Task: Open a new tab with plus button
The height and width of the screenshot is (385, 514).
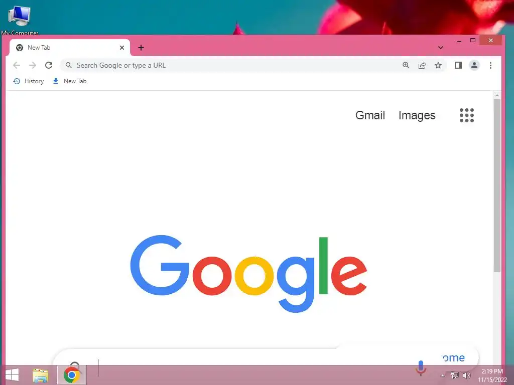Action: click(x=141, y=48)
